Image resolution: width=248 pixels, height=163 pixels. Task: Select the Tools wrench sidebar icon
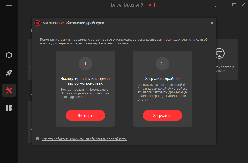[9, 90]
